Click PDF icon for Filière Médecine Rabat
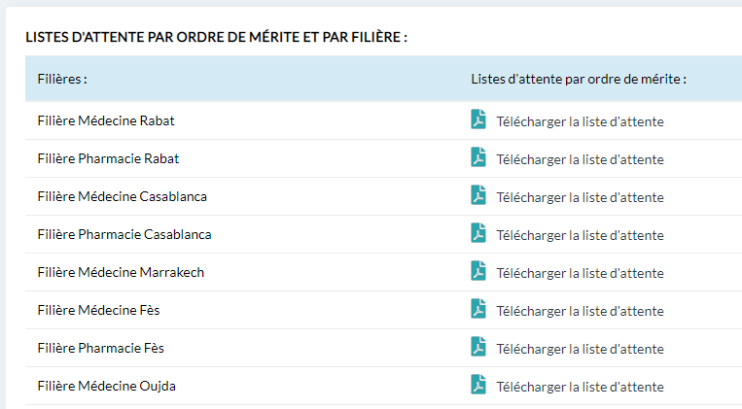This screenshot has height=409, width=742. point(477,119)
